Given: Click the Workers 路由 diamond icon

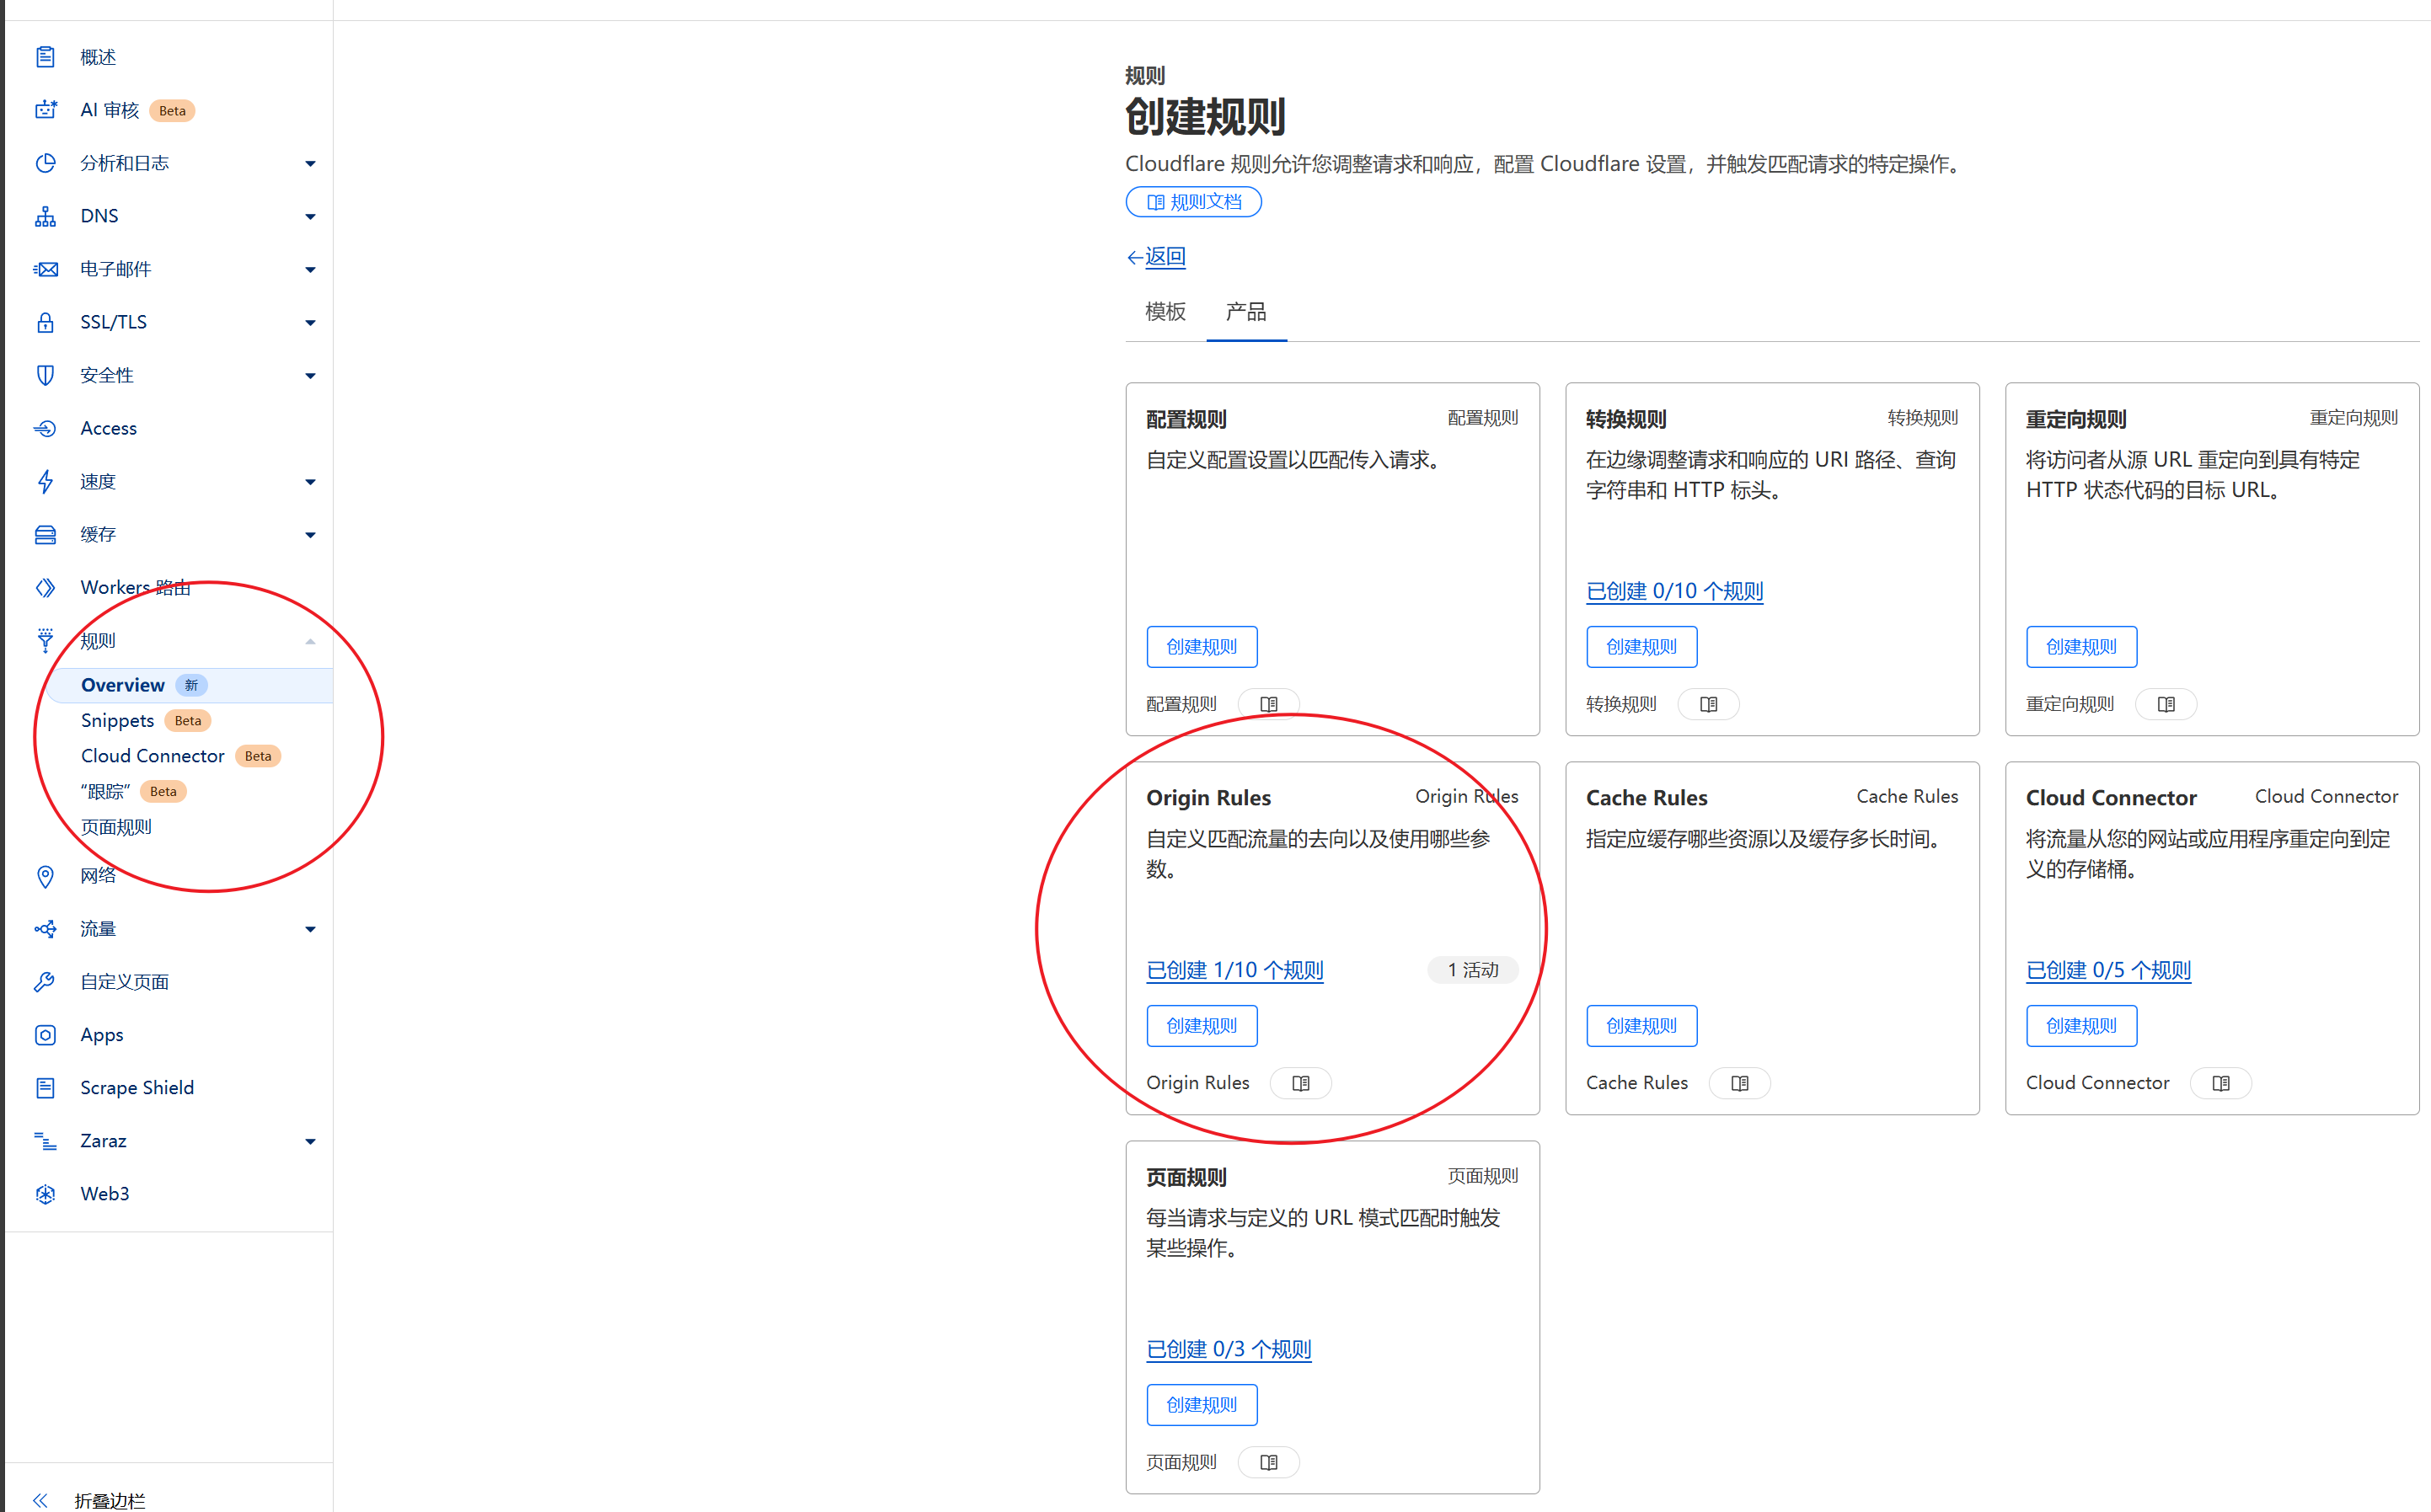Looking at the screenshot, I should pos(45,587).
